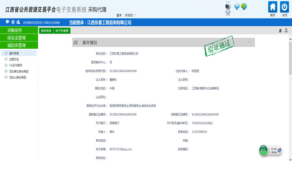
Task: Click the home (首页) icon
Action: [272, 7]
